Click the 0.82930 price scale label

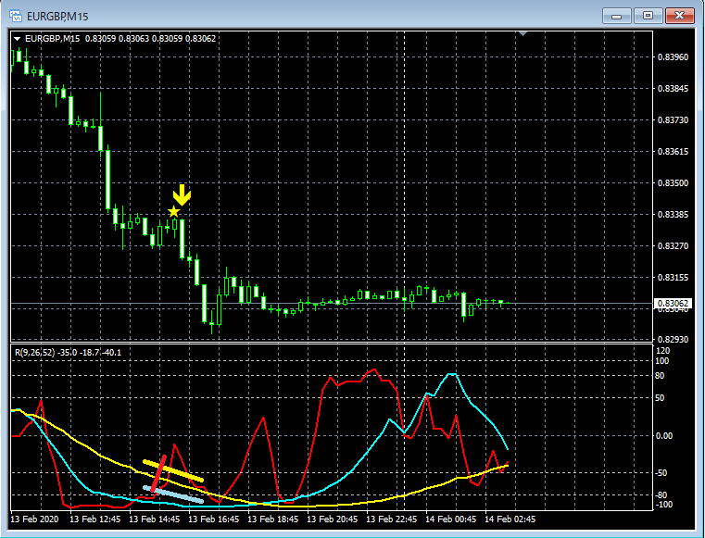(673, 339)
